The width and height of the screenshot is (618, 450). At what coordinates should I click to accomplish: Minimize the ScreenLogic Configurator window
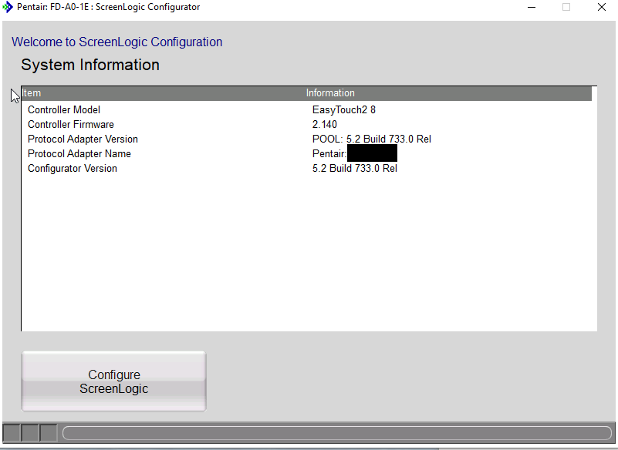(532, 7)
